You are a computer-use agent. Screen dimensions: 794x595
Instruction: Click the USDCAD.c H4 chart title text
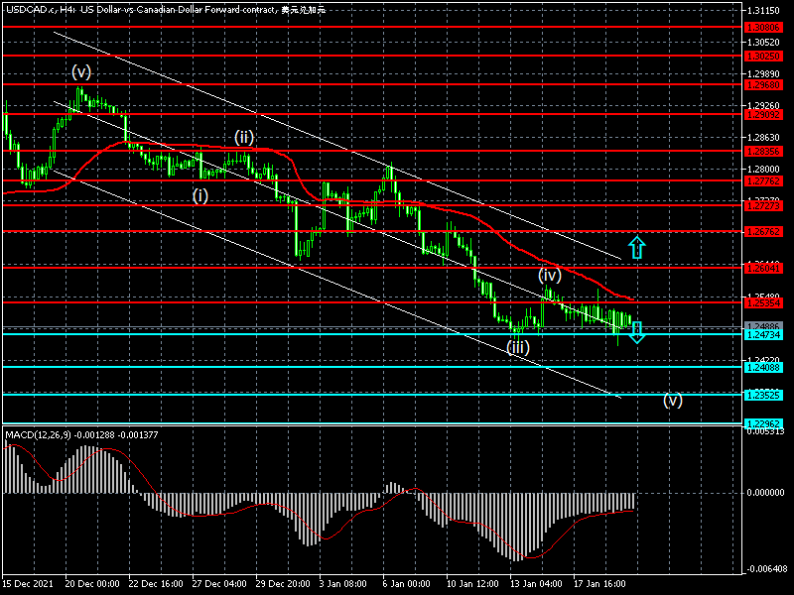[165, 9]
